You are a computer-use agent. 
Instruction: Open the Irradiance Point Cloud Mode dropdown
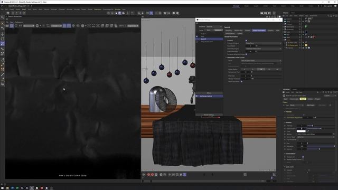tap(261, 61)
